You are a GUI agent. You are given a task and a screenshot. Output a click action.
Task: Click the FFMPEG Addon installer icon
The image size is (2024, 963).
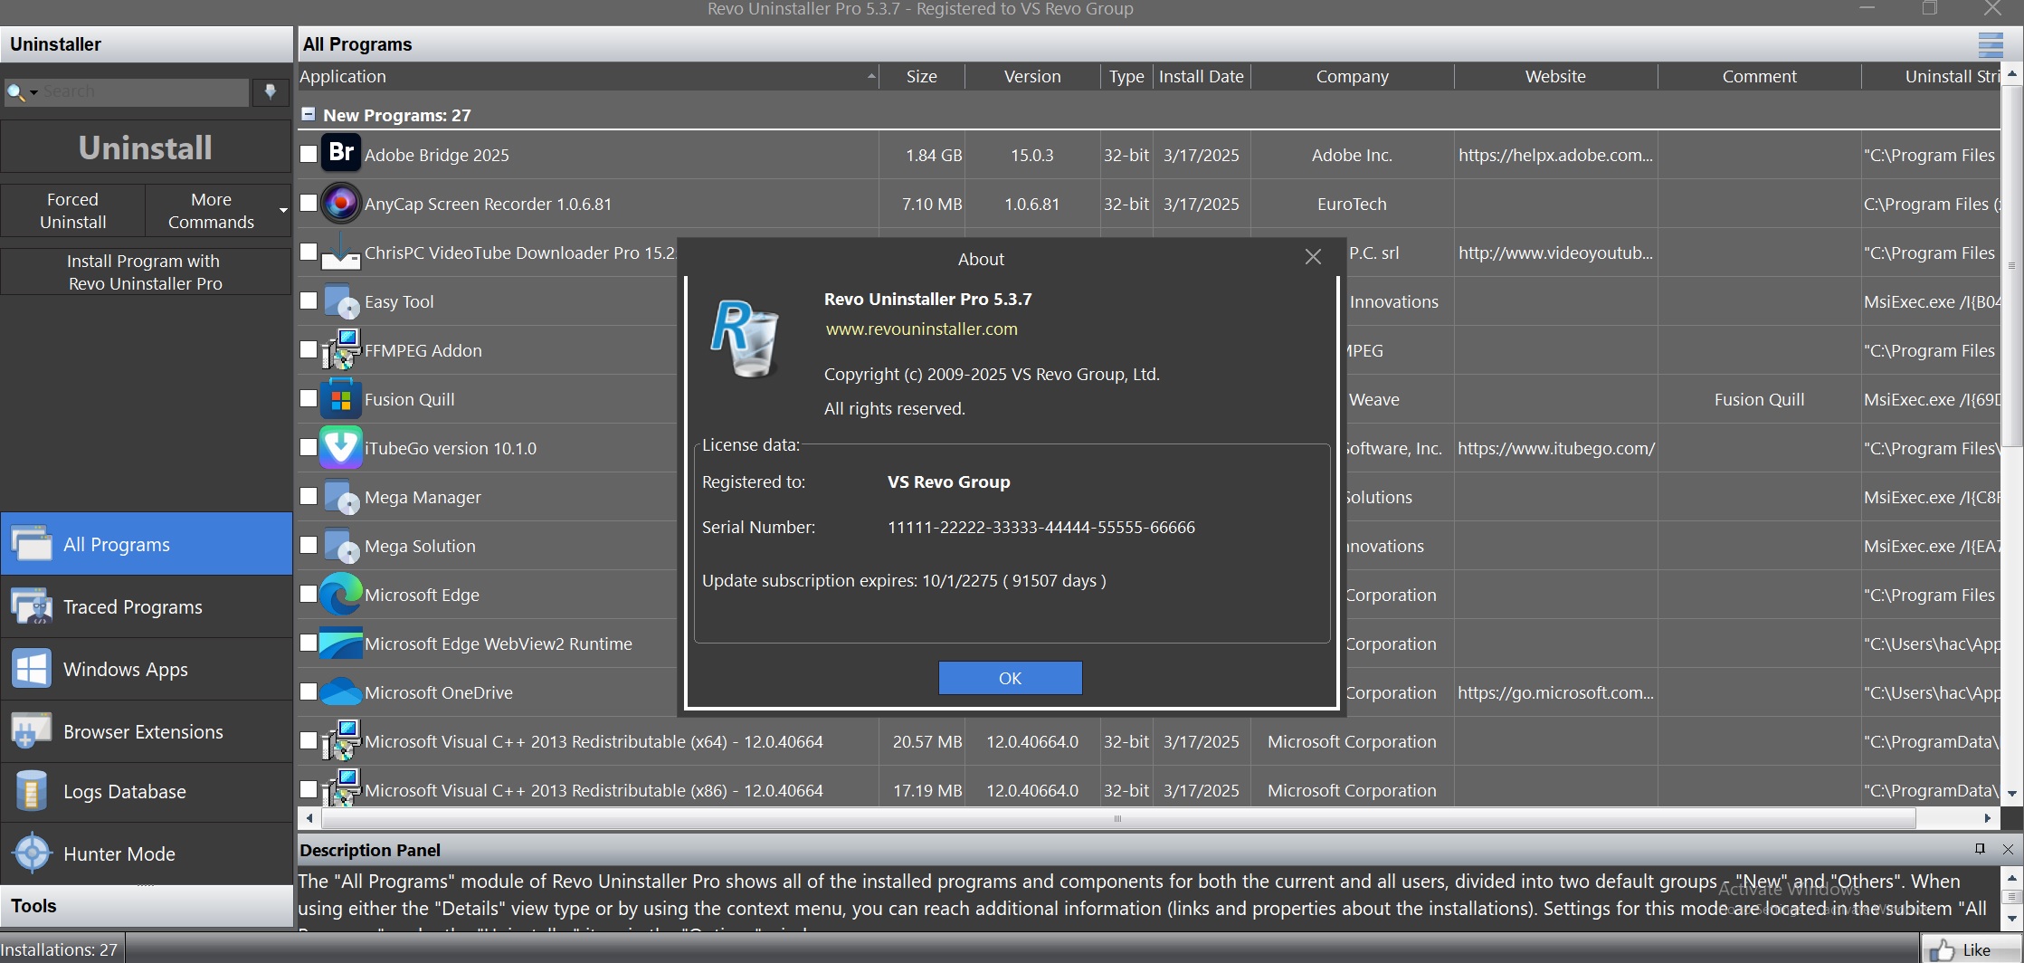click(341, 349)
